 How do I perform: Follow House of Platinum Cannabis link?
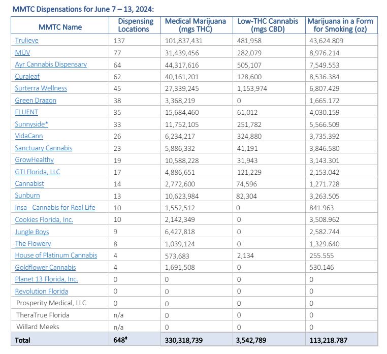(x=56, y=255)
